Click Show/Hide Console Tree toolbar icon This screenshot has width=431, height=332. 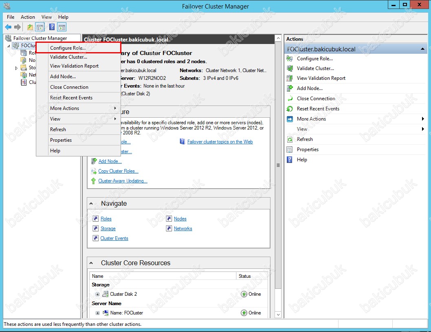pos(40,27)
